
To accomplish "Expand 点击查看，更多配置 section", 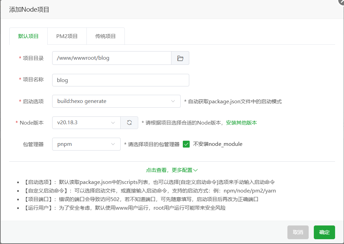I will coord(172,170).
